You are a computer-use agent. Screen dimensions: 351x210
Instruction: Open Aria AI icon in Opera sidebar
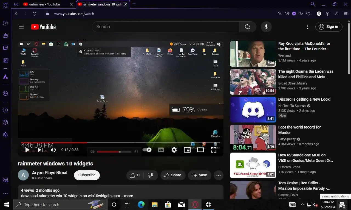click(5, 77)
